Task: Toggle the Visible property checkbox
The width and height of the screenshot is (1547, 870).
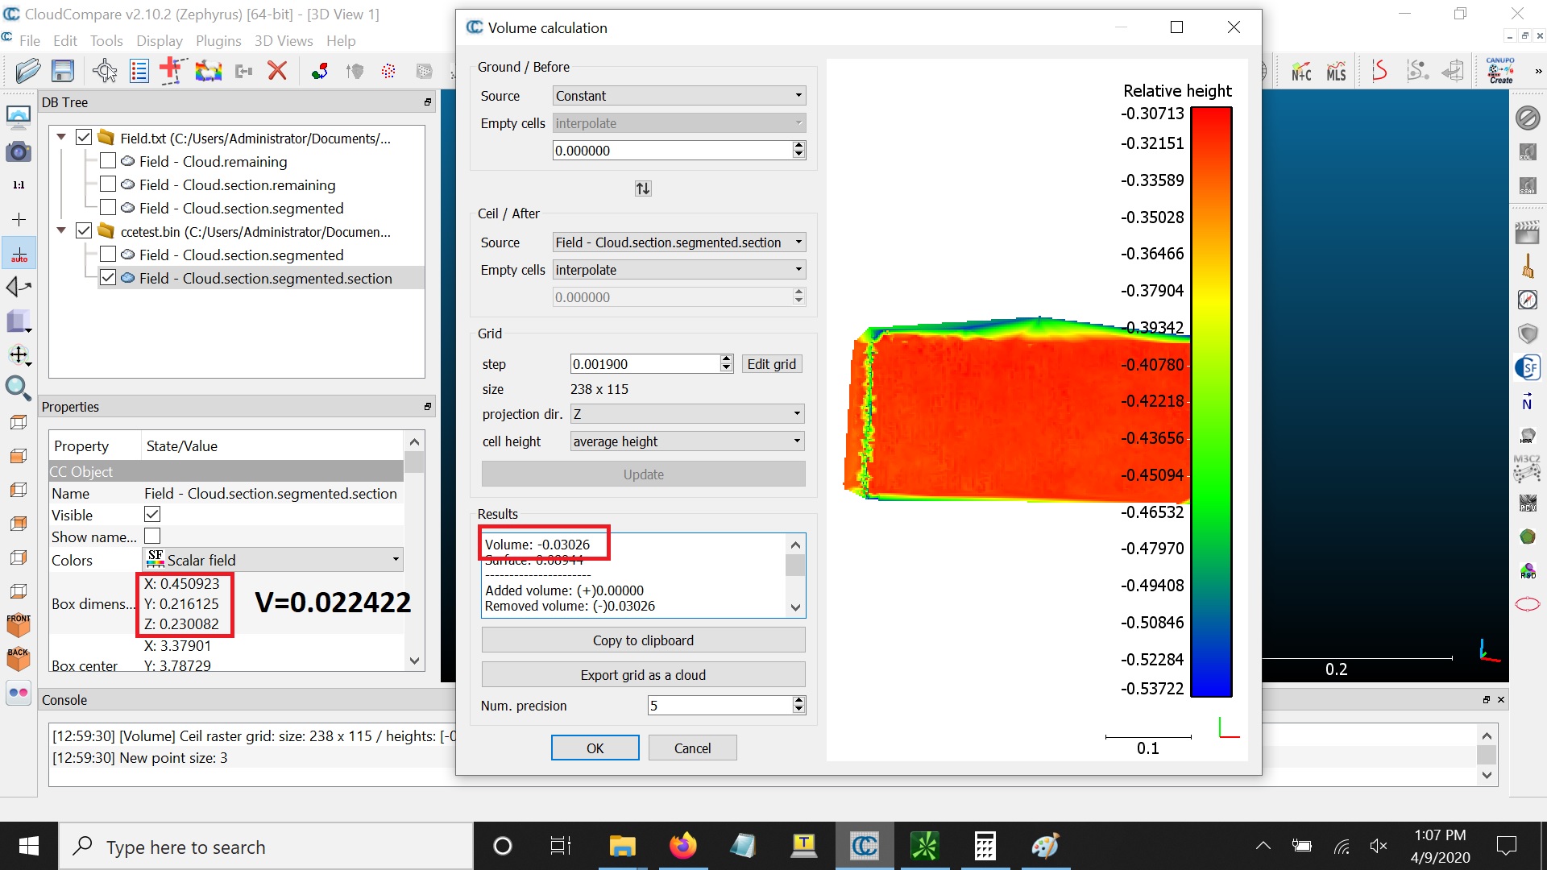Action: pos(152,514)
